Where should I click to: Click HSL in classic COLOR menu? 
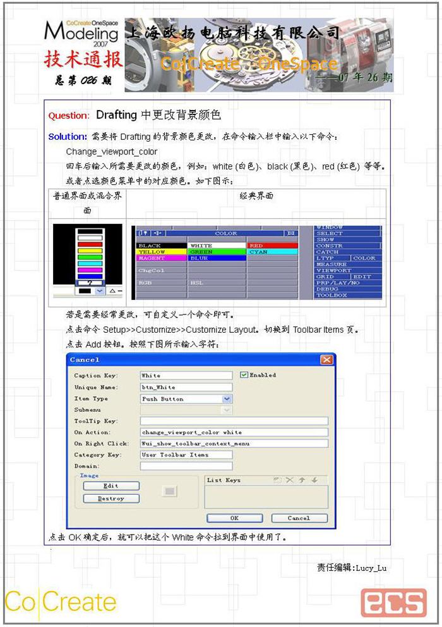(x=217, y=283)
